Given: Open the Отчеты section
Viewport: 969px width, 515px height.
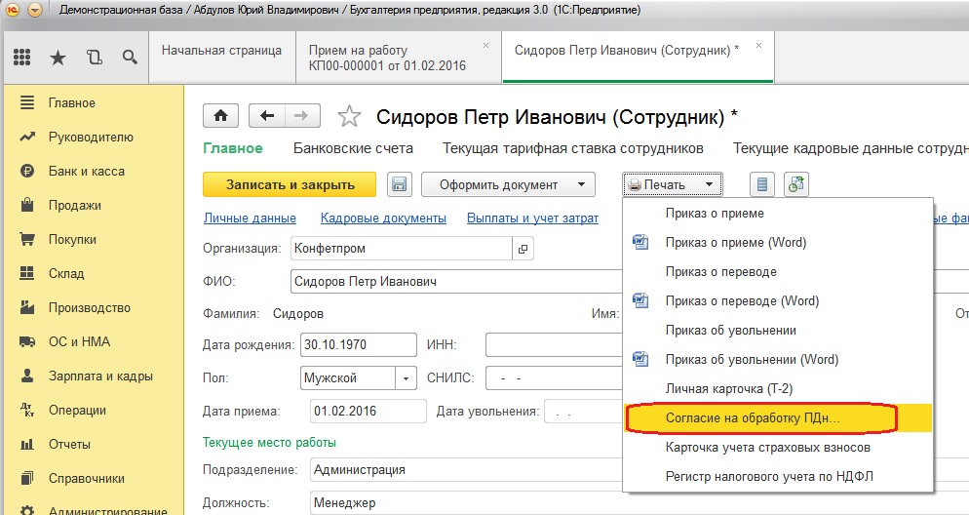Looking at the screenshot, I should coord(69,444).
